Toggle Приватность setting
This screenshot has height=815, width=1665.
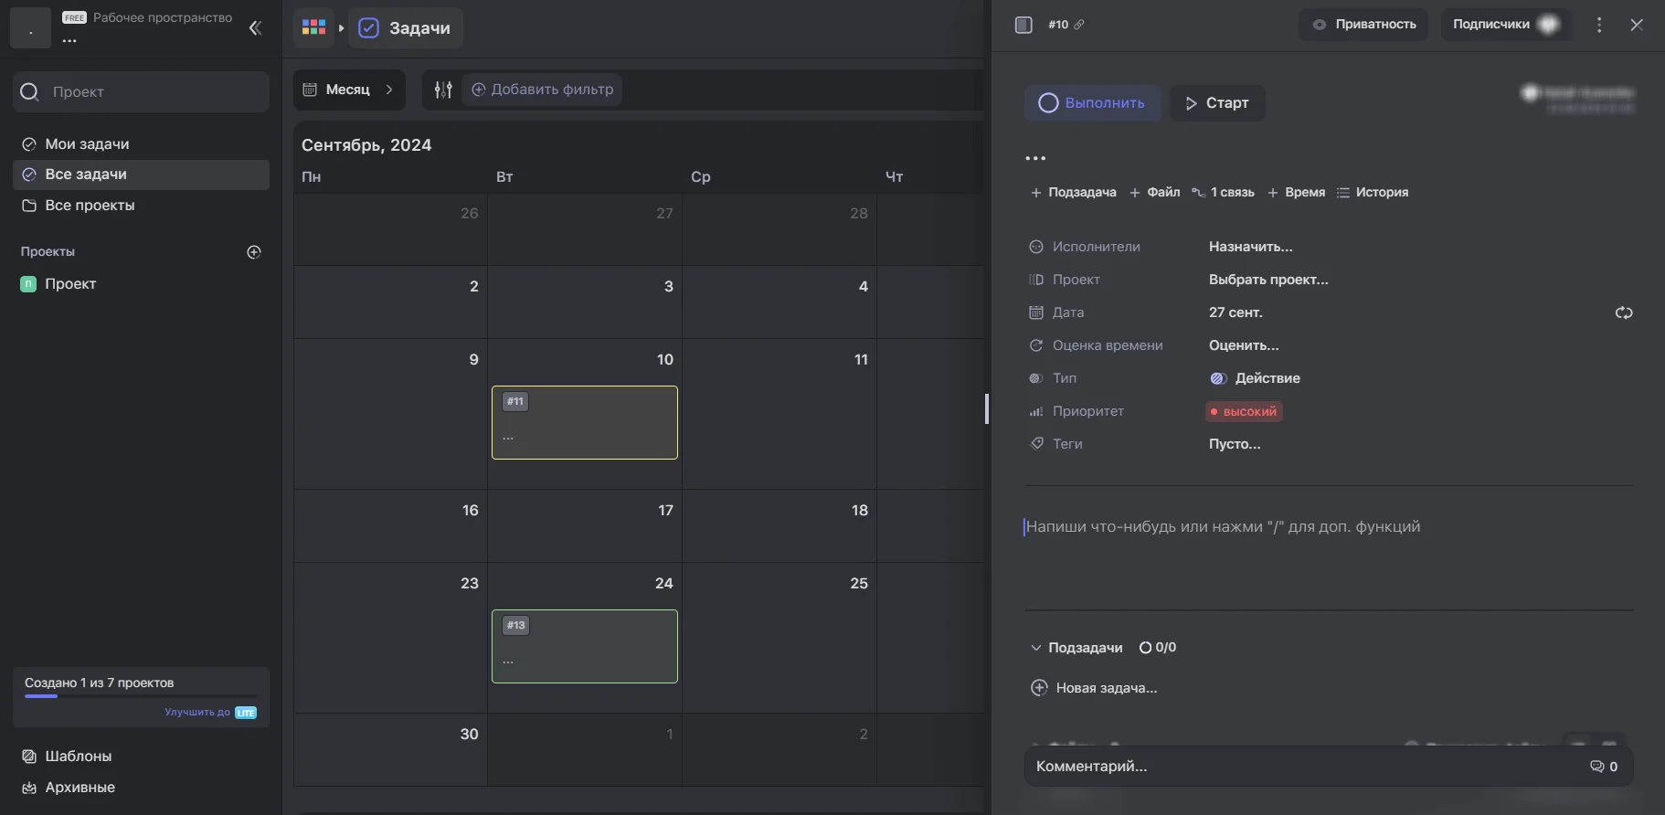click(1363, 25)
